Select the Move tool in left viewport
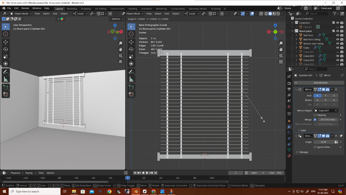The image size is (346, 195). pos(5,42)
